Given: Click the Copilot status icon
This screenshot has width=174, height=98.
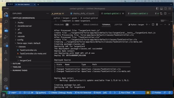Looking at the screenshot, I should pos(148,93).
